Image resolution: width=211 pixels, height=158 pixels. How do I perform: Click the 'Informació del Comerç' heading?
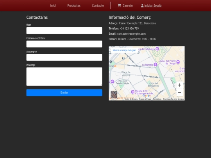tap(130, 17)
